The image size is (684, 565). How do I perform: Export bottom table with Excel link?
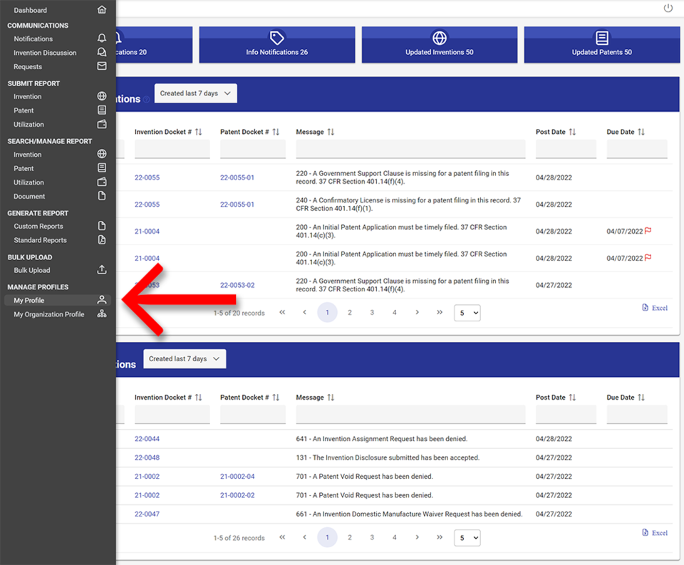click(x=655, y=532)
